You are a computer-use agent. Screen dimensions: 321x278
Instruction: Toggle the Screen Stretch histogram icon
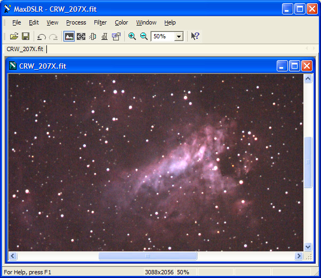pos(69,36)
